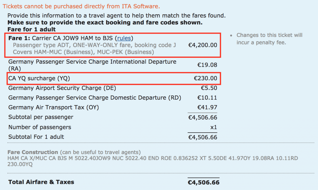This screenshot has height=190, width=318.
Task: Click the Subtotal For 1 adult label
Action: click(36, 137)
